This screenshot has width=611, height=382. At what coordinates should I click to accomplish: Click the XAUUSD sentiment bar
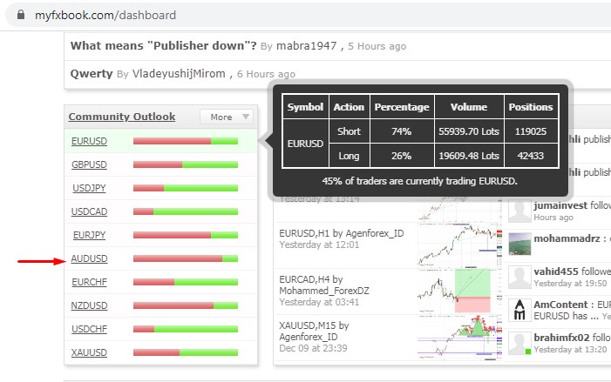pos(186,352)
